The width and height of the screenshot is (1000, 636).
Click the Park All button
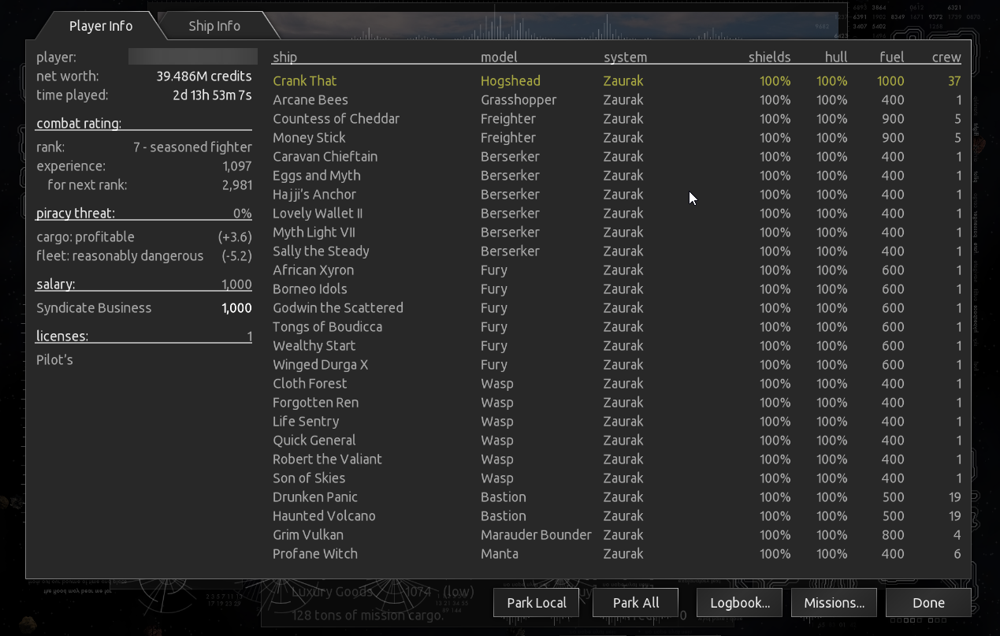click(636, 603)
